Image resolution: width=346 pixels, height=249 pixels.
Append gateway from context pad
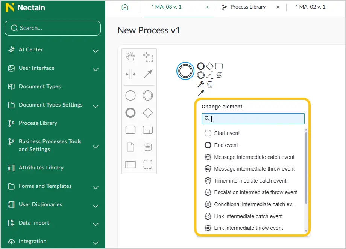209,66
